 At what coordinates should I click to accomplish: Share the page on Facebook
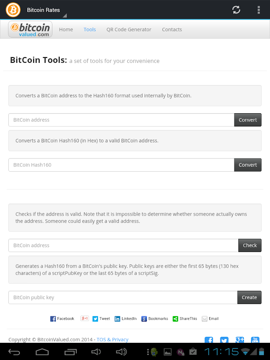click(62, 319)
